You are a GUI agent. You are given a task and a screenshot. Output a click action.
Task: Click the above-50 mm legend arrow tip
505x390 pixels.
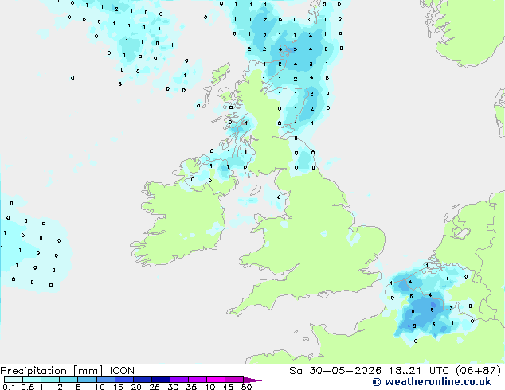click(252, 380)
